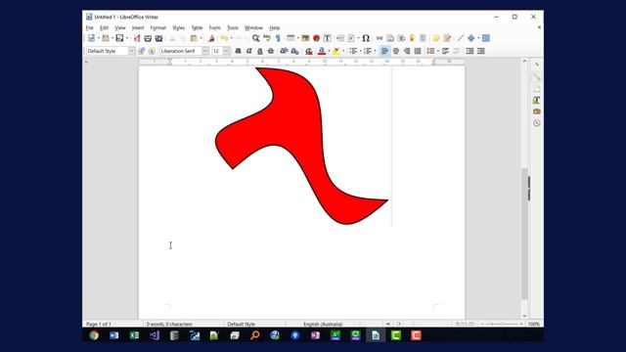The image size is (626, 352).
Task: Insert basic shape using the diamond icon
Action: click(x=471, y=38)
